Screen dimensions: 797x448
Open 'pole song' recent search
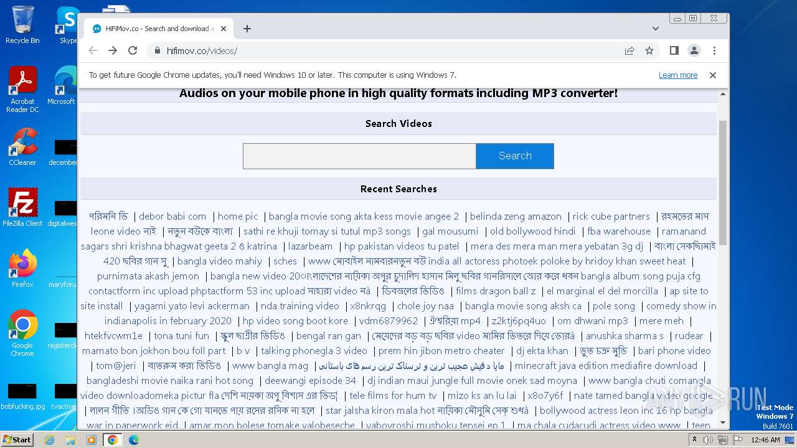pyautogui.click(x=614, y=306)
